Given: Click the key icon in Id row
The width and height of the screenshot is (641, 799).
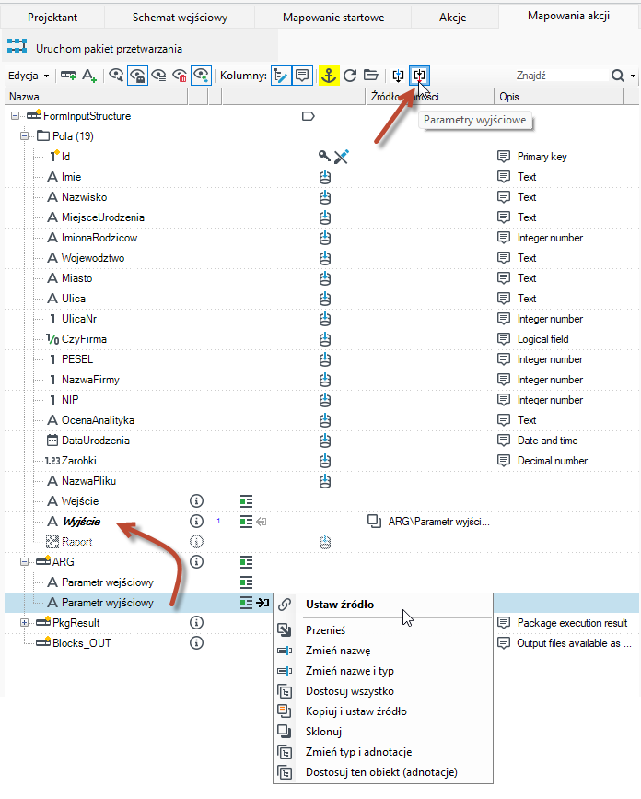Looking at the screenshot, I should pos(324,156).
